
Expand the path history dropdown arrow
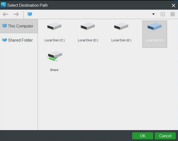(153, 14)
